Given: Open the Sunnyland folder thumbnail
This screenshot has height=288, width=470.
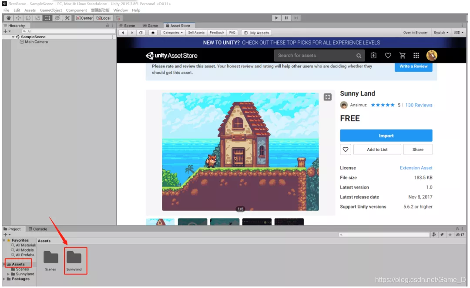Looking at the screenshot, I should [74, 261].
